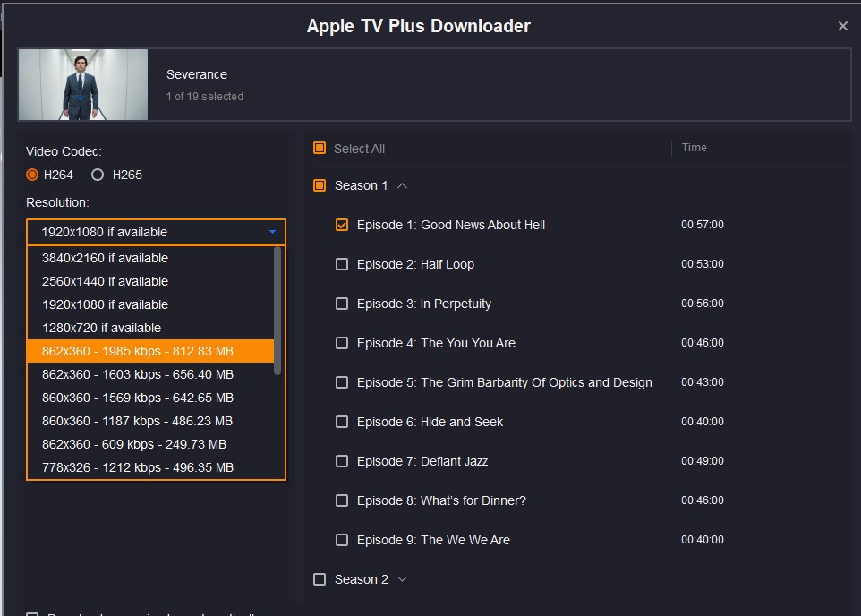
Task: Choose 3840x2160 if available resolution
Action: click(105, 258)
